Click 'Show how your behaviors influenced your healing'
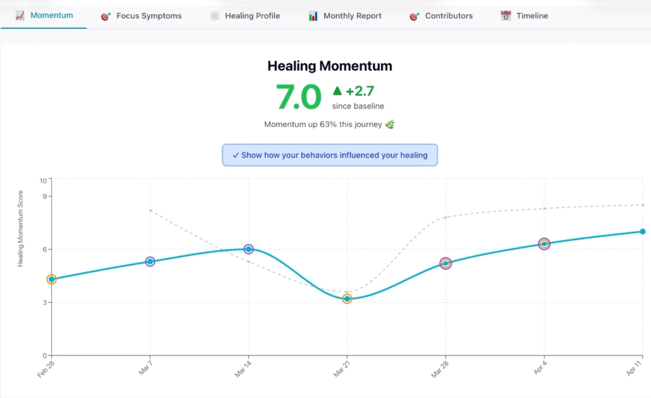 point(329,155)
